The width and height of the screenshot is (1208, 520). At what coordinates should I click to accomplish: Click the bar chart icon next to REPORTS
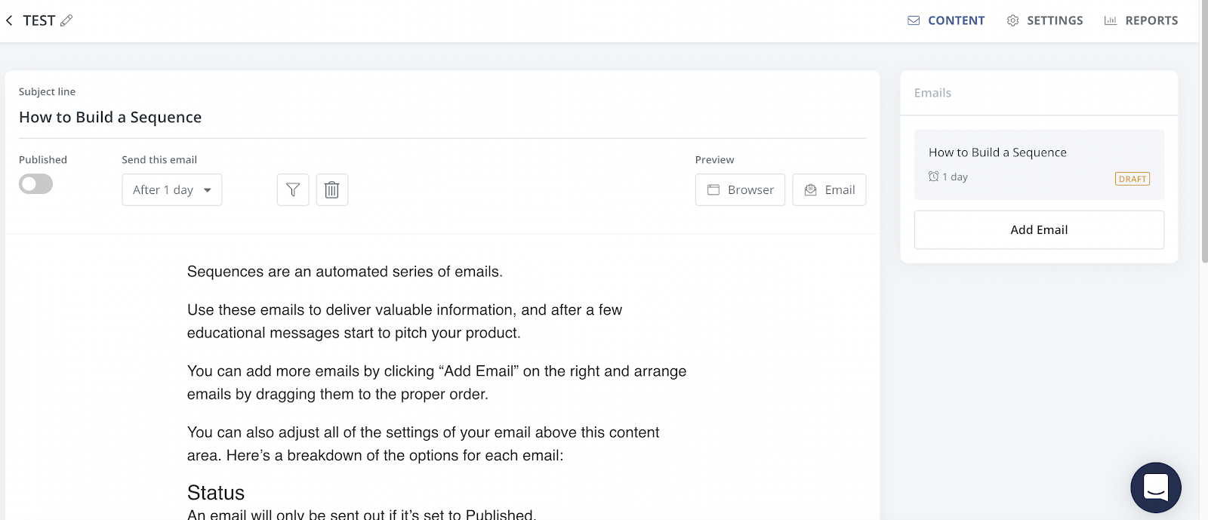coord(1110,20)
